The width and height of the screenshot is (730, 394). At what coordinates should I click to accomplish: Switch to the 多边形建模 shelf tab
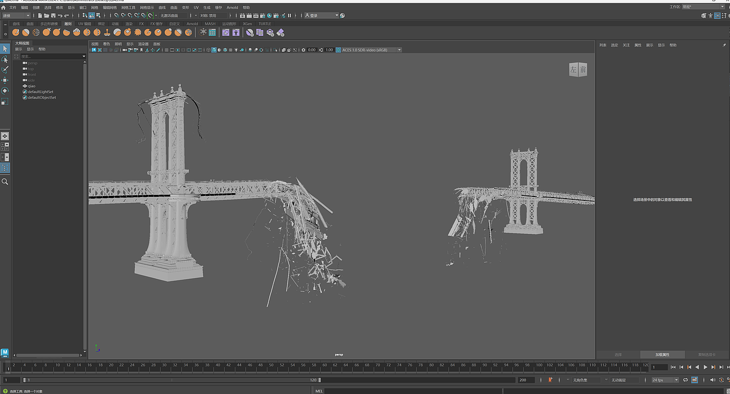49,24
